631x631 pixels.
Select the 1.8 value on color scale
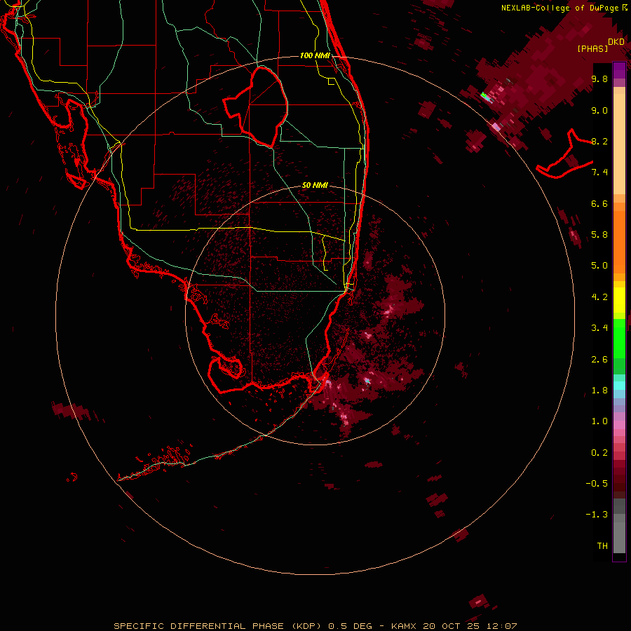pos(599,391)
